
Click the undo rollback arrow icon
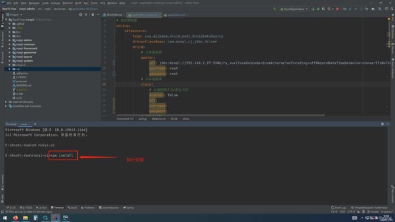click(x=366, y=9)
